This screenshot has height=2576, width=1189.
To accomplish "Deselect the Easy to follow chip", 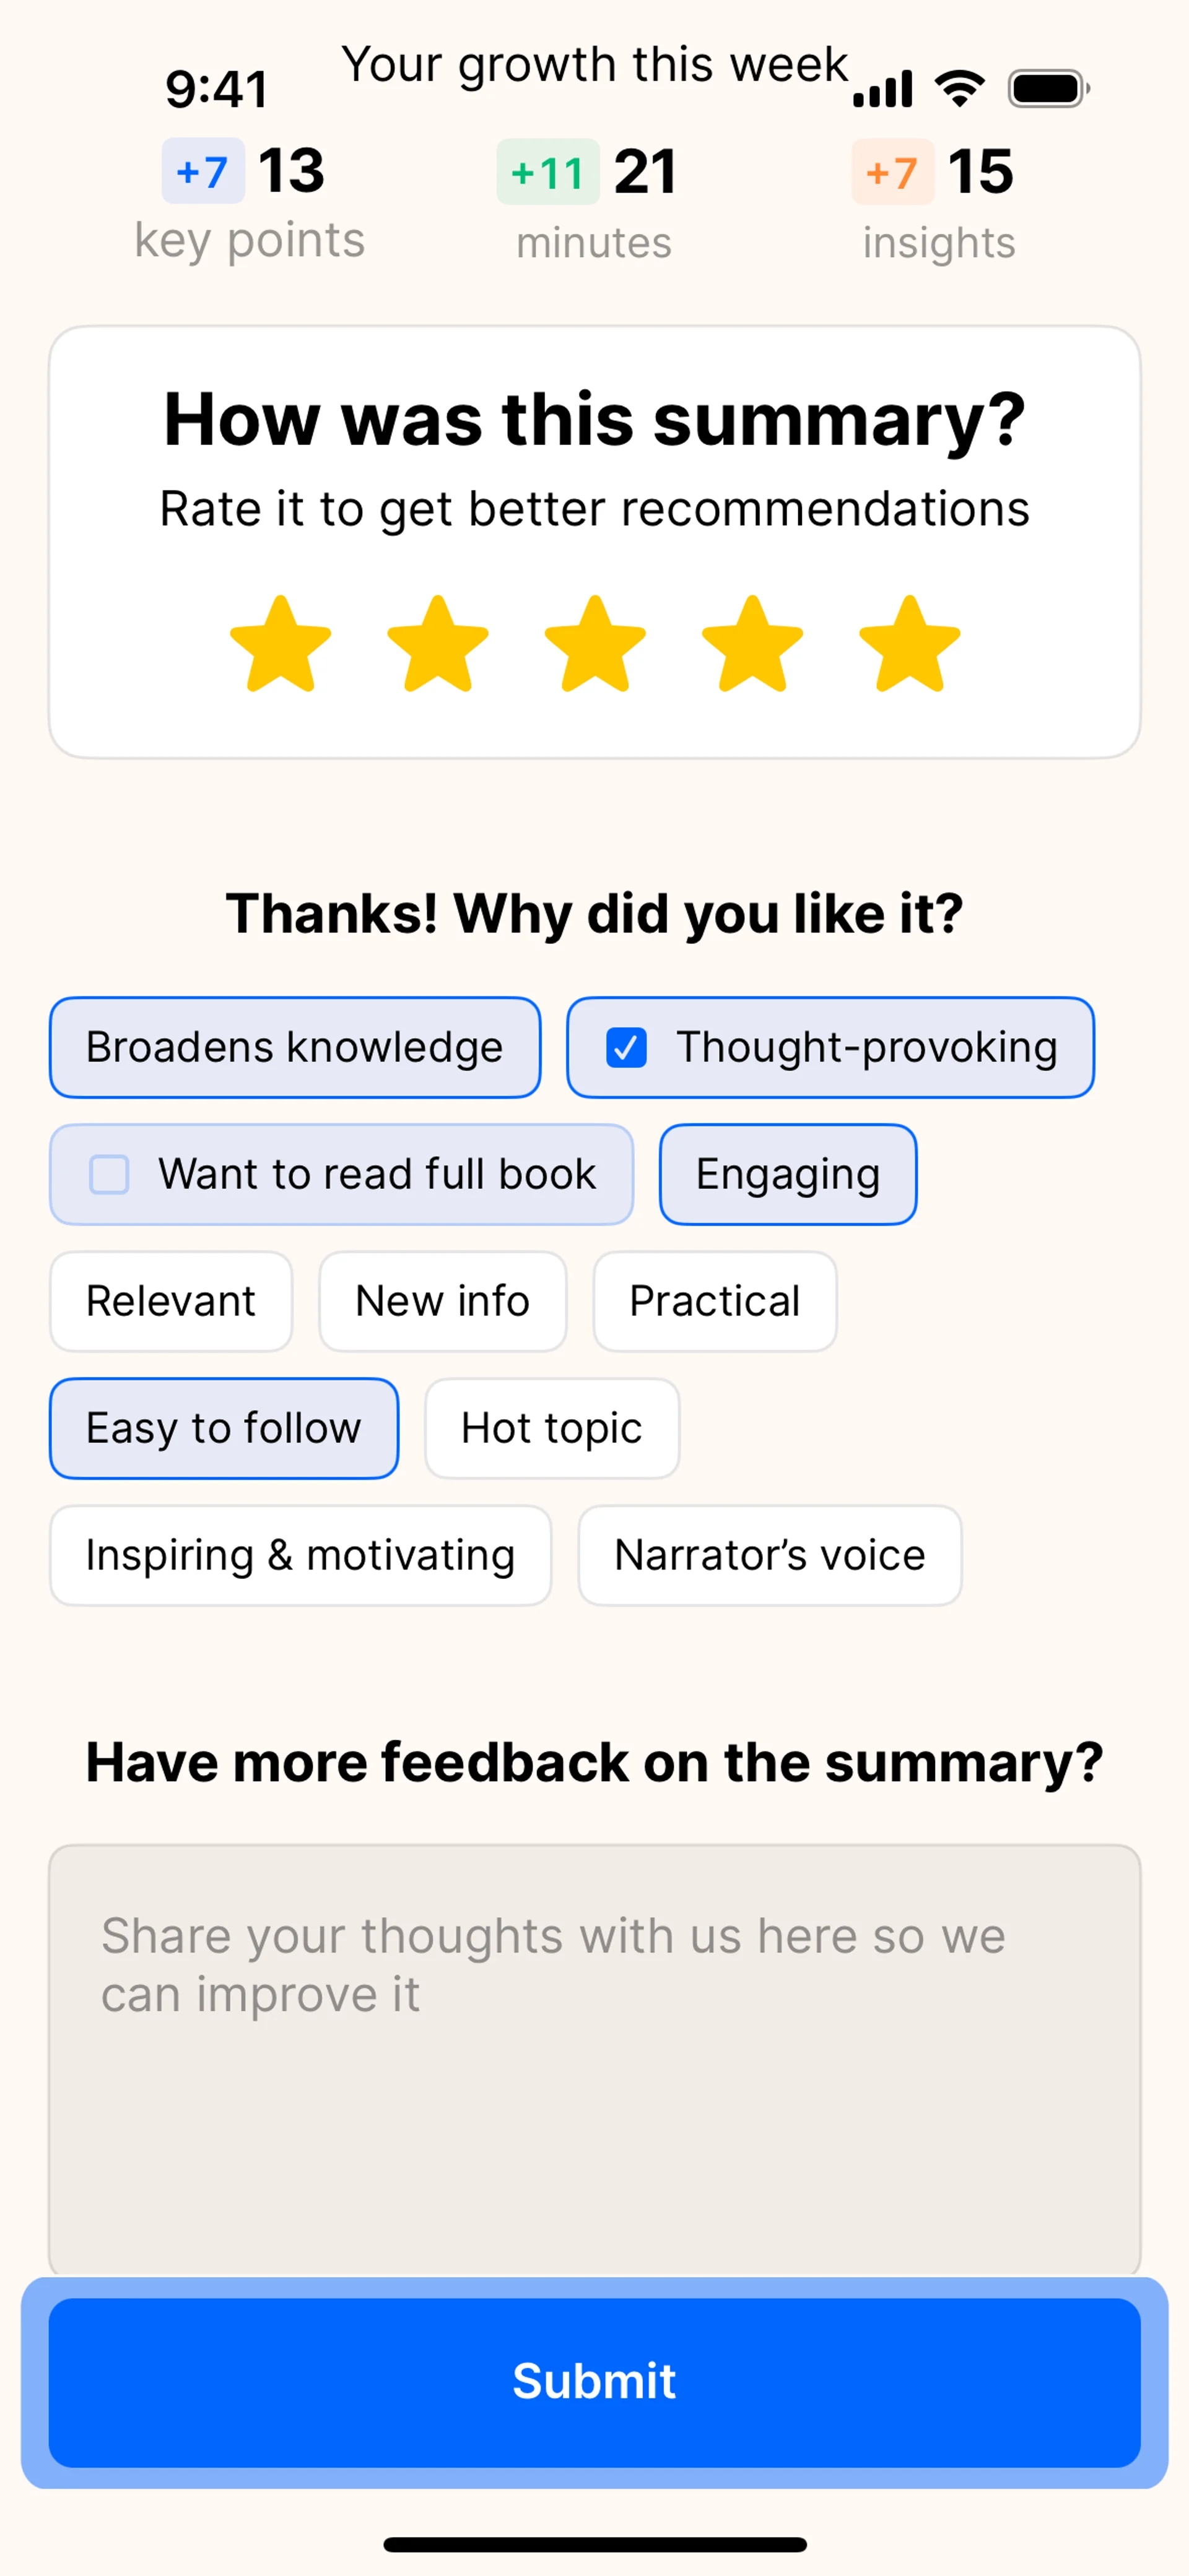I will (224, 1428).
